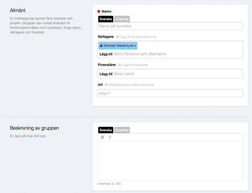Select the Svenska tab under Namn
252x193 pixels.
coord(105,19)
